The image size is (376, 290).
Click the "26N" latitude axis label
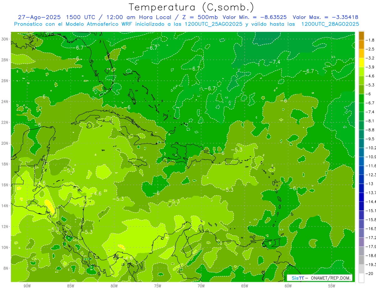click(x=5, y=81)
